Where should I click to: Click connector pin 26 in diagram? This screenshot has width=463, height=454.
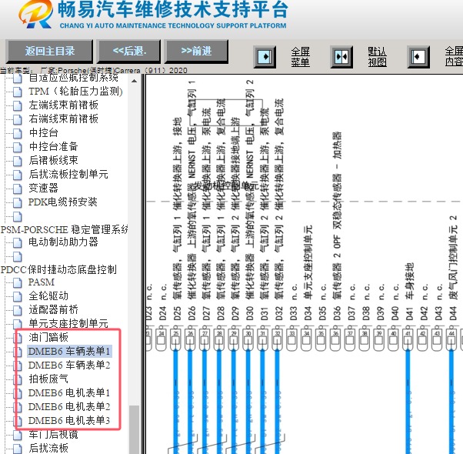click(x=190, y=339)
